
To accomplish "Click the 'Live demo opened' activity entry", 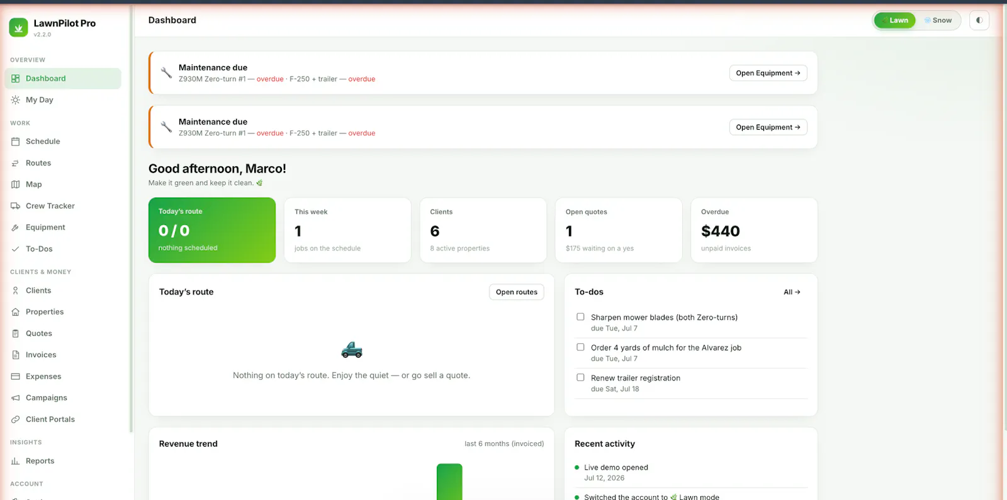I will tap(690, 472).
